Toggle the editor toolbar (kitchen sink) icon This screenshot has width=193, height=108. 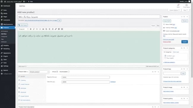click(62, 29)
